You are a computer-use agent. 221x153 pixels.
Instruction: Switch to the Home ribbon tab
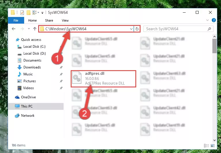32,20
